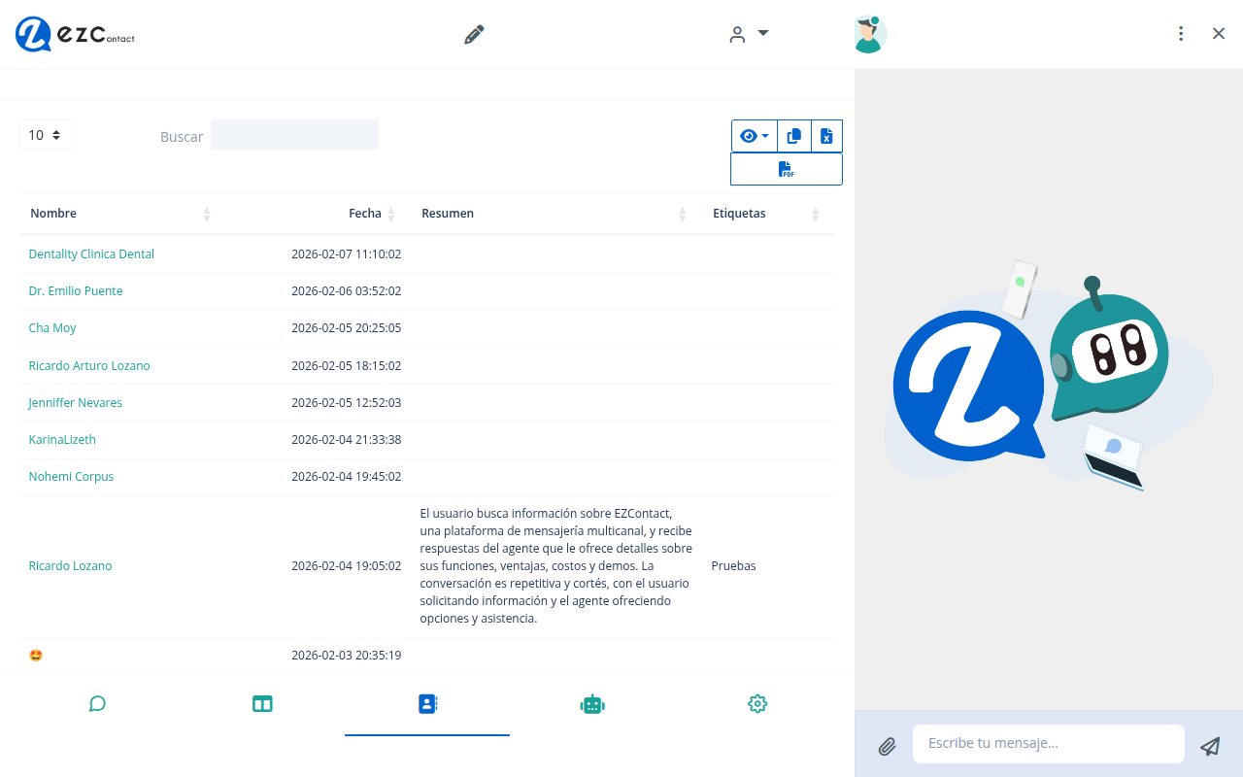Export the table as Excel file
This screenshot has height=777, width=1243.
[x=826, y=136]
